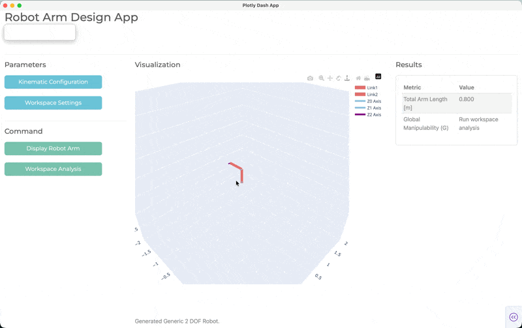This screenshot has width=522, height=328.
Task: Activate turntable rotation tool
Action: tap(347, 78)
